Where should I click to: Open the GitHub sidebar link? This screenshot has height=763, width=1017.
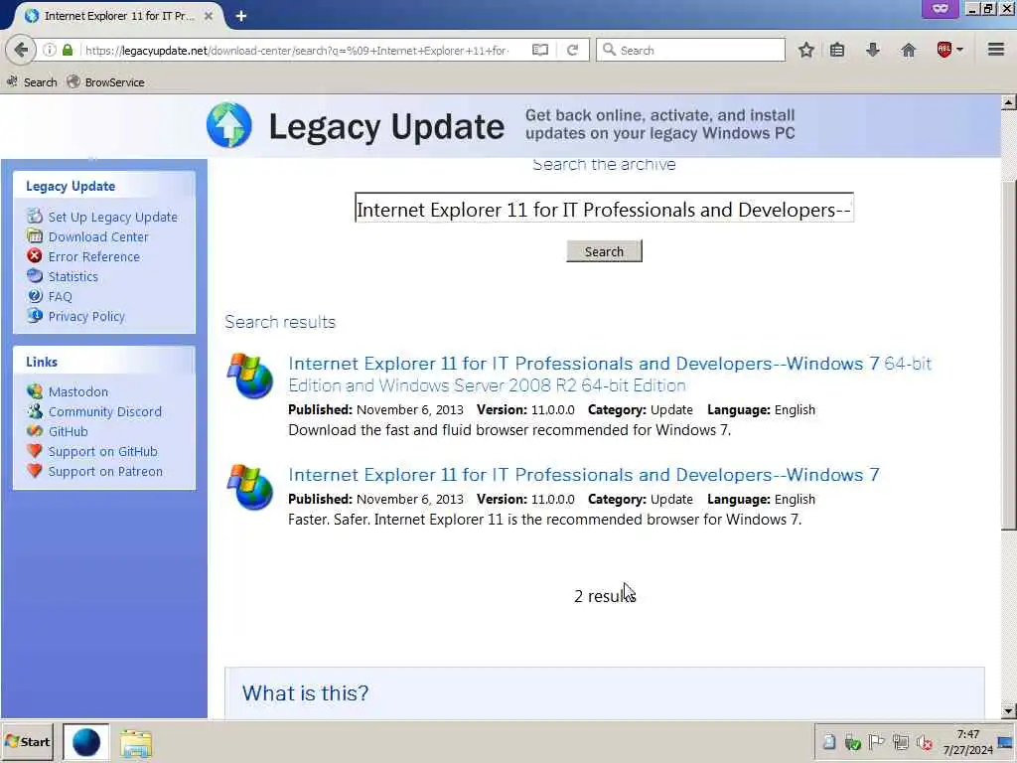click(x=68, y=431)
